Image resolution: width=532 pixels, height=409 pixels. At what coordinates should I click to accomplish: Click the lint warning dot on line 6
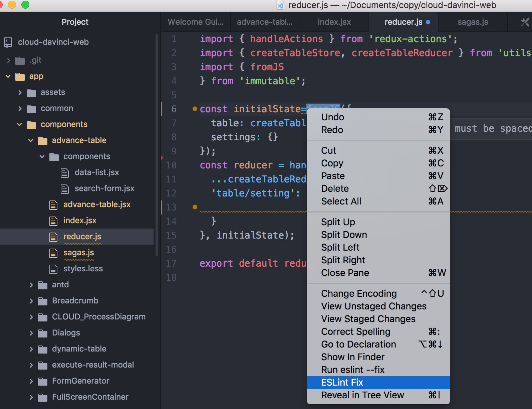coord(195,109)
